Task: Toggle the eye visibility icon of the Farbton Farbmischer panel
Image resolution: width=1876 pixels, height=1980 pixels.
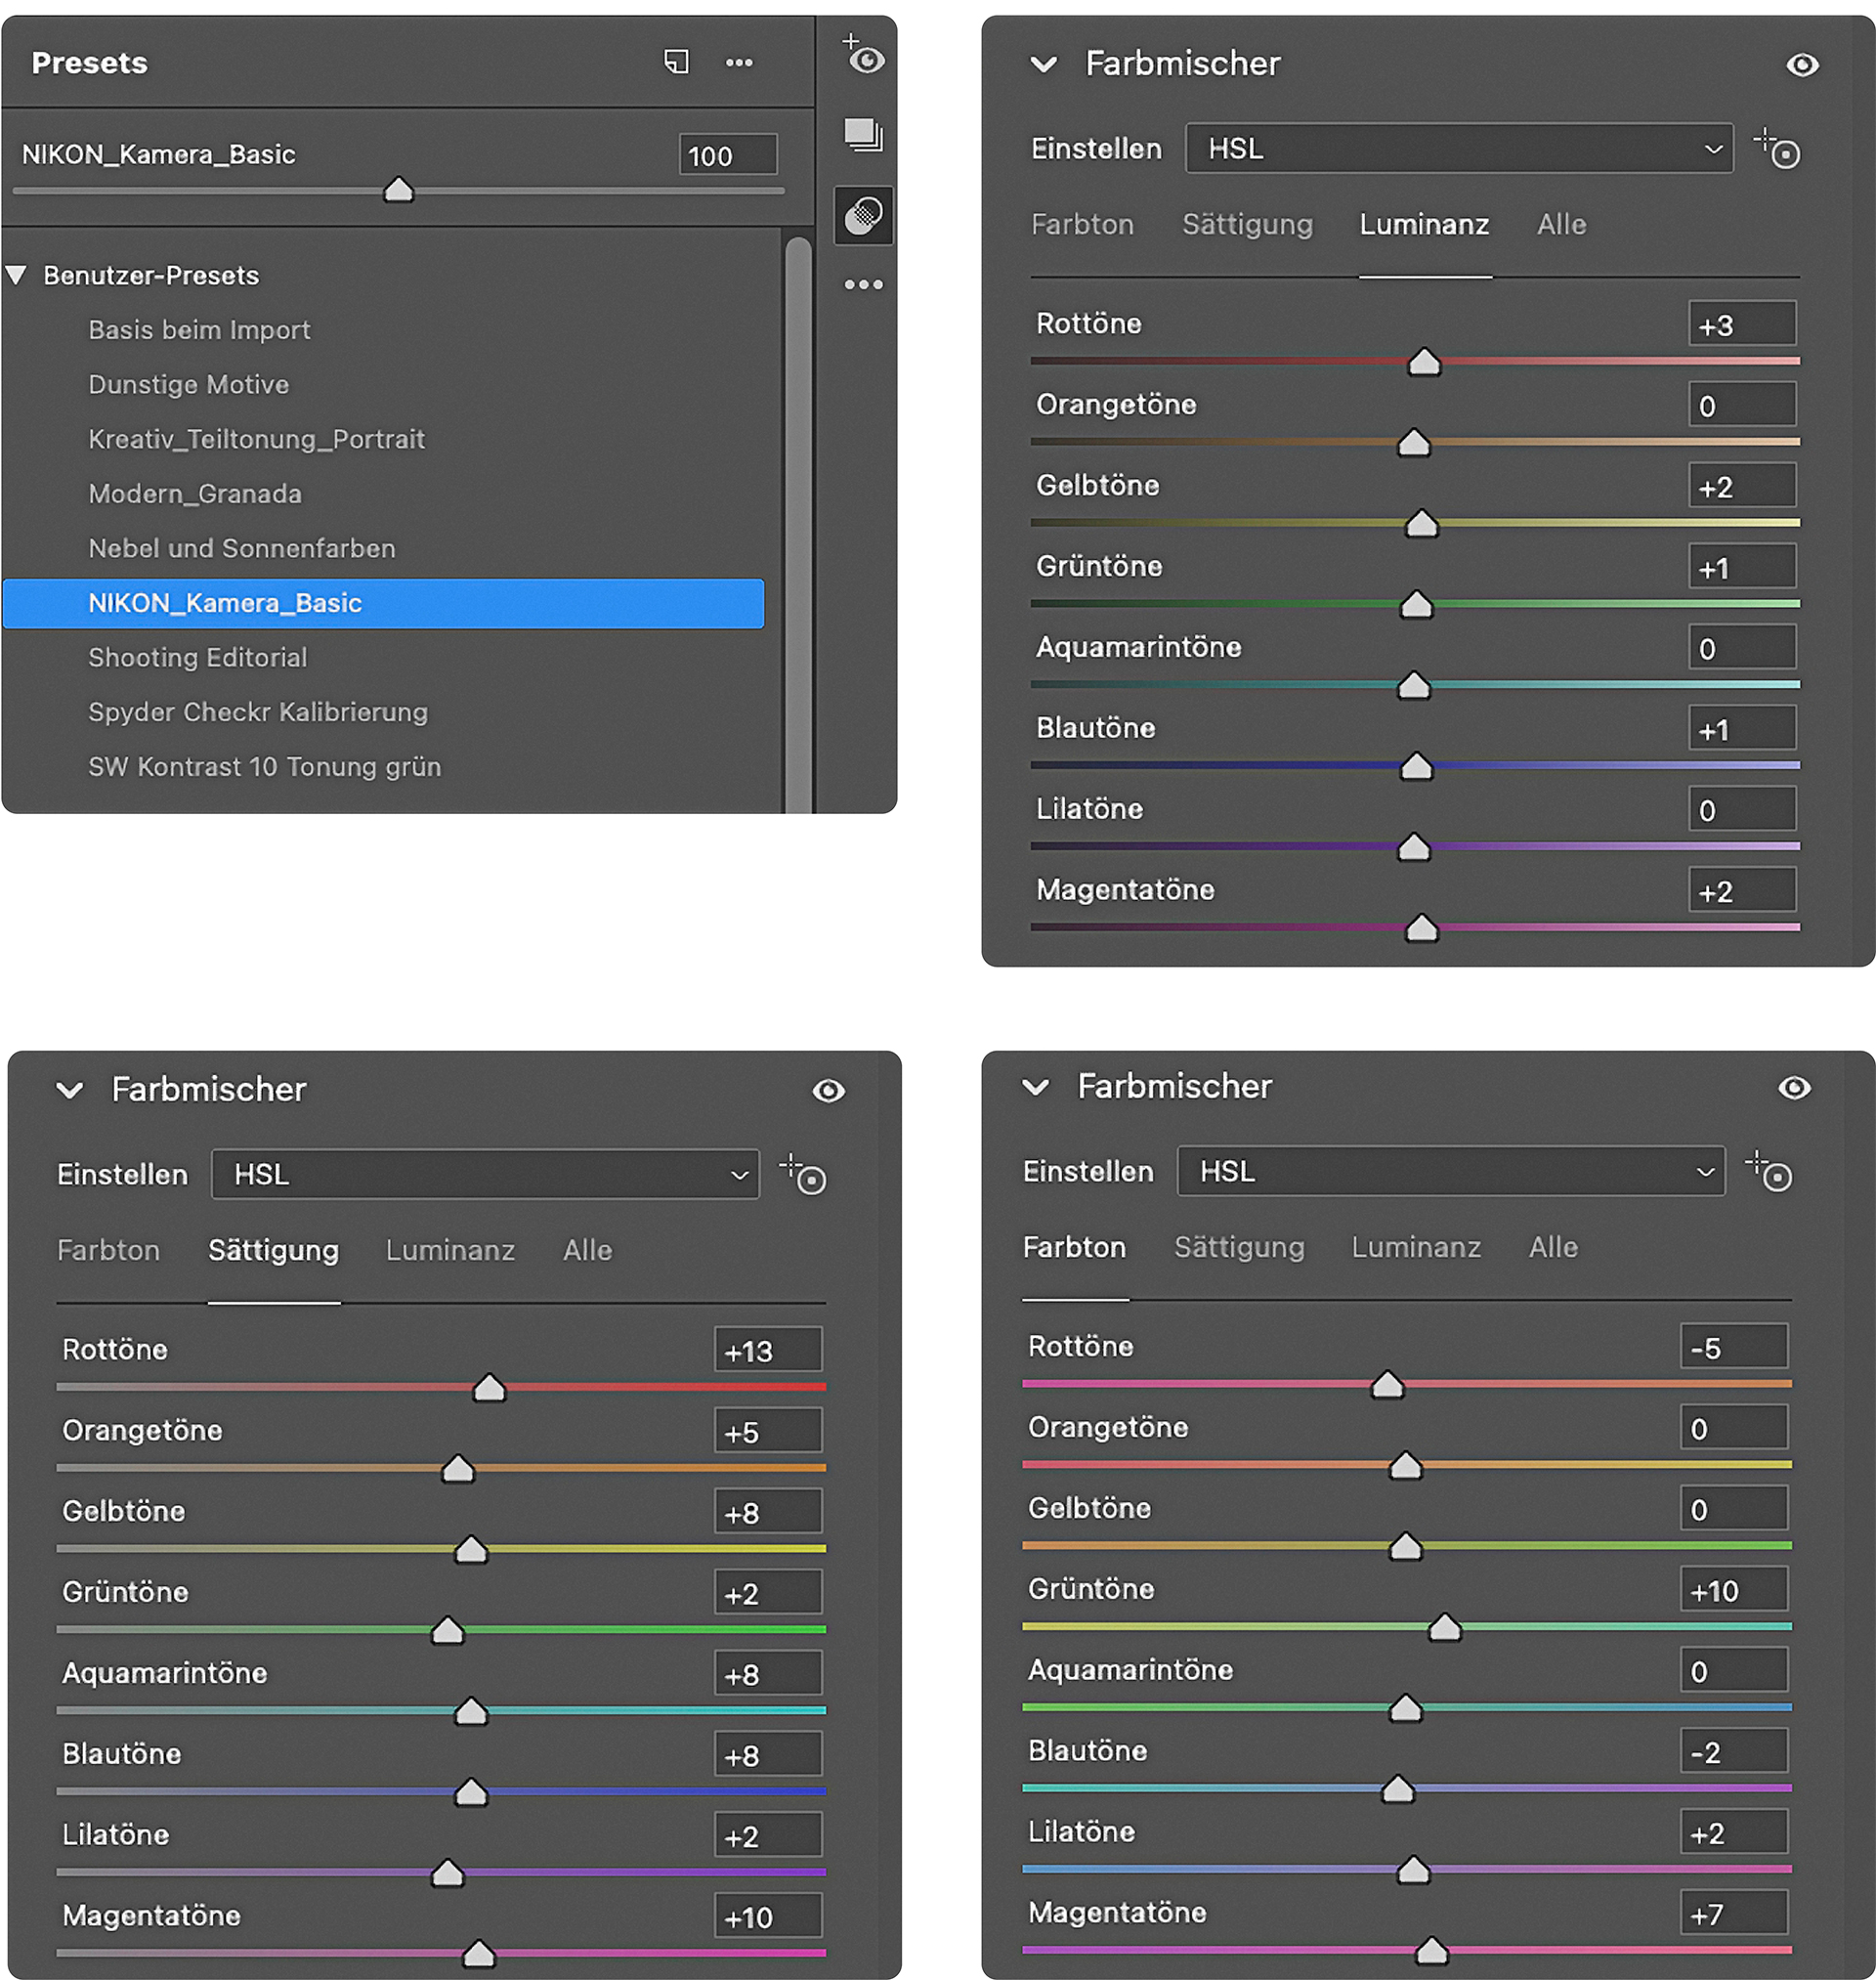Action: click(x=1794, y=1087)
